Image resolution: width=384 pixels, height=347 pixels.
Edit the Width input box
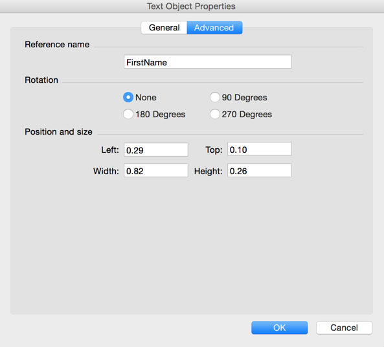click(x=156, y=170)
